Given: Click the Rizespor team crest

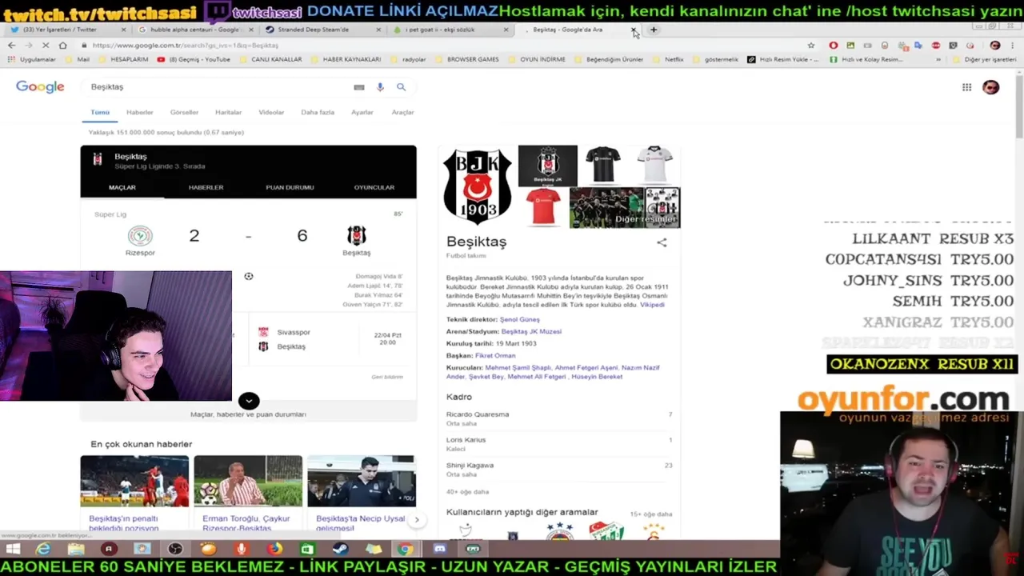Looking at the screenshot, I should (x=140, y=236).
